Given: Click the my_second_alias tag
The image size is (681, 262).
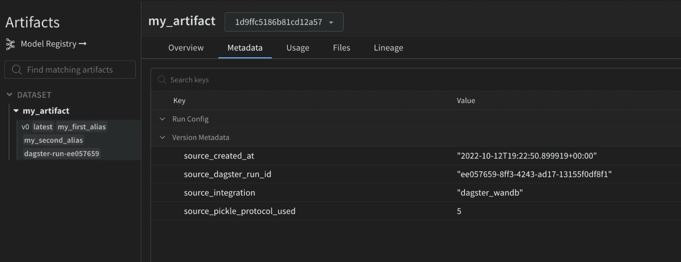Looking at the screenshot, I should (x=53, y=140).
